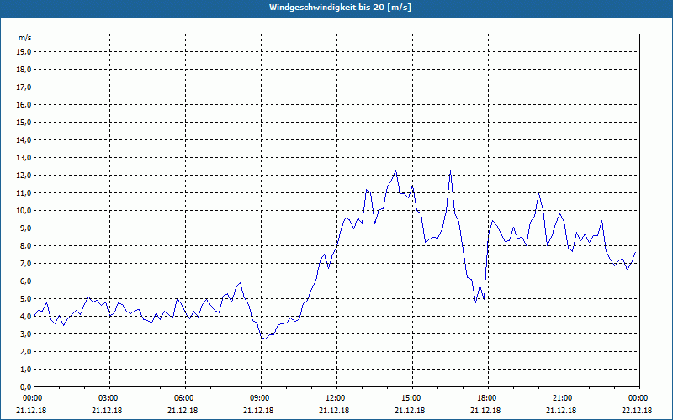Click the "21.12.18" date under 03:00

click(107, 411)
